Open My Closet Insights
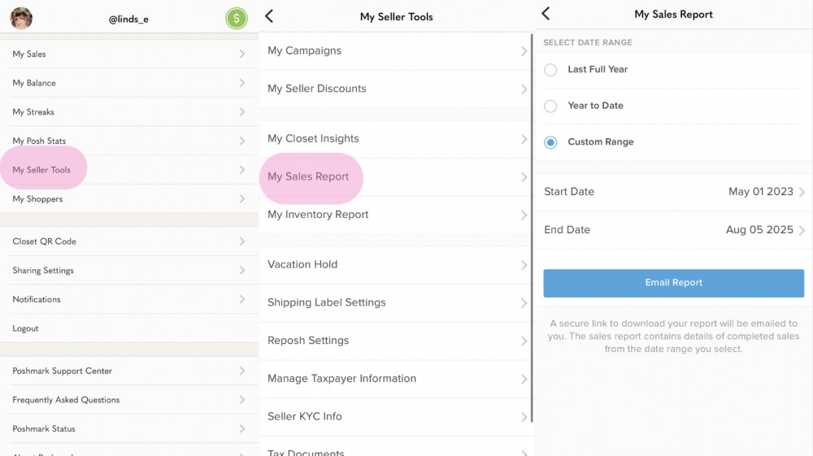The height and width of the screenshot is (456, 813). [394, 139]
